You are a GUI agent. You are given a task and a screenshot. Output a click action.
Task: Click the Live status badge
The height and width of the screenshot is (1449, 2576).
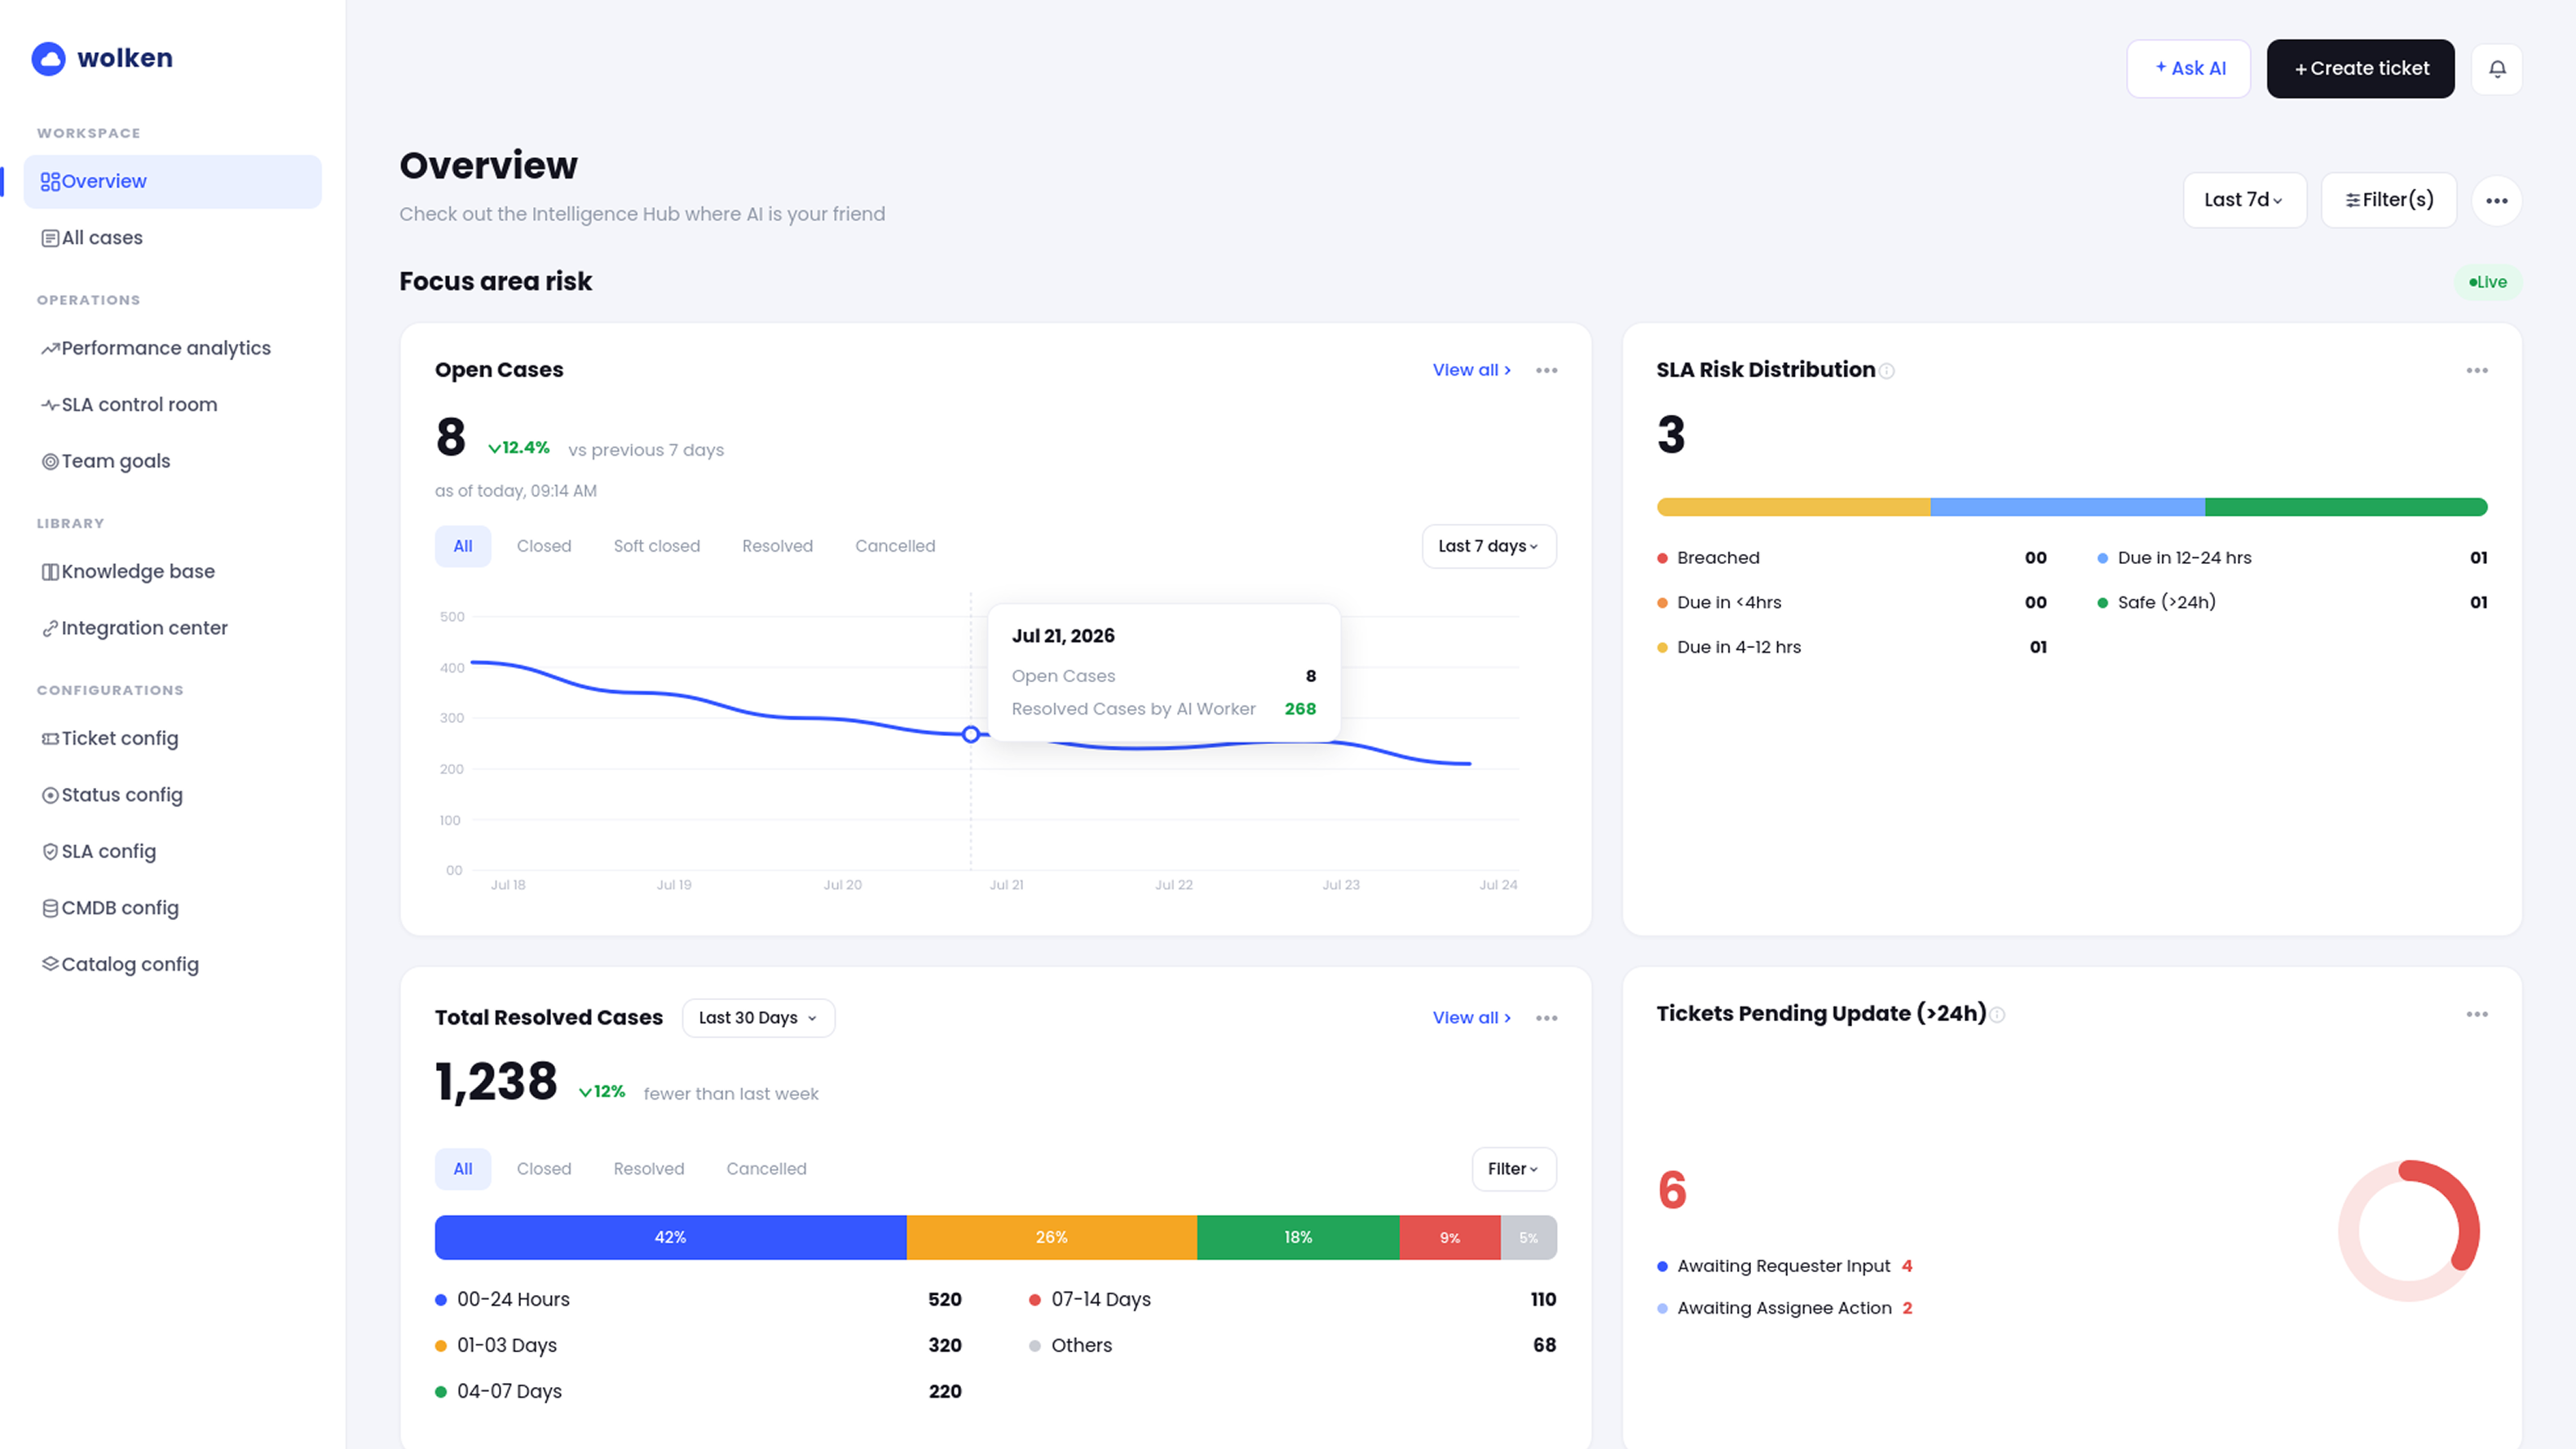[x=2488, y=282]
